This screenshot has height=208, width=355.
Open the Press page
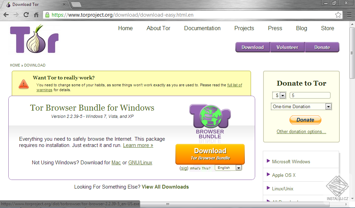pyautogui.click(x=275, y=28)
